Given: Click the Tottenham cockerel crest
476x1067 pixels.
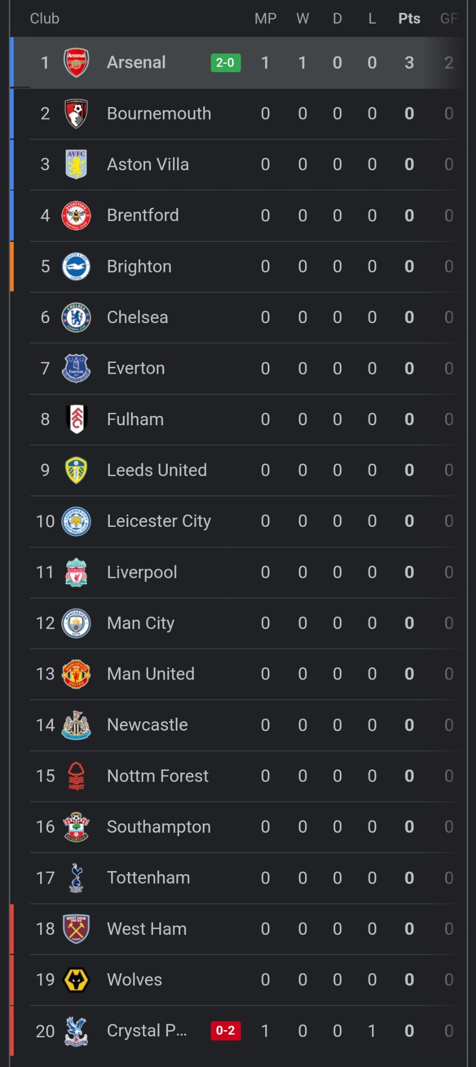Looking at the screenshot, I should tap(76, 877).
